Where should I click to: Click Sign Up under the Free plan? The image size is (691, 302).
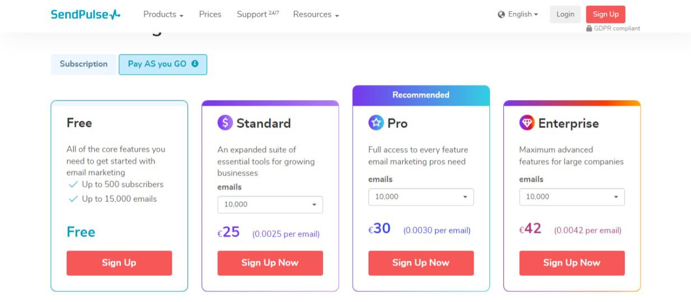point(119,263)
